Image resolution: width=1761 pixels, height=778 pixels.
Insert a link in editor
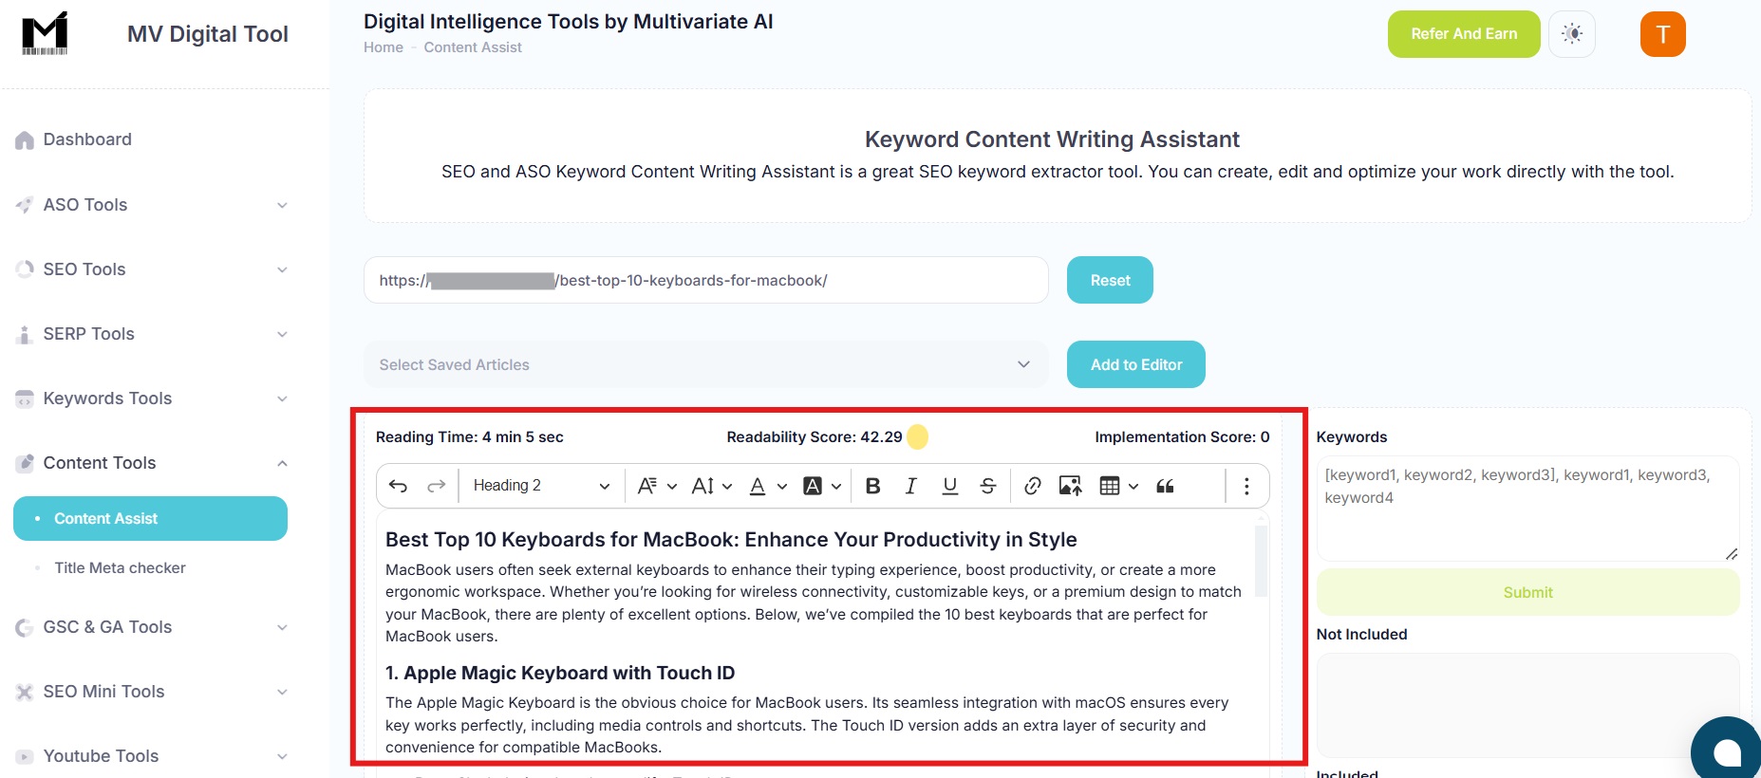click(x=1033, y=486)
